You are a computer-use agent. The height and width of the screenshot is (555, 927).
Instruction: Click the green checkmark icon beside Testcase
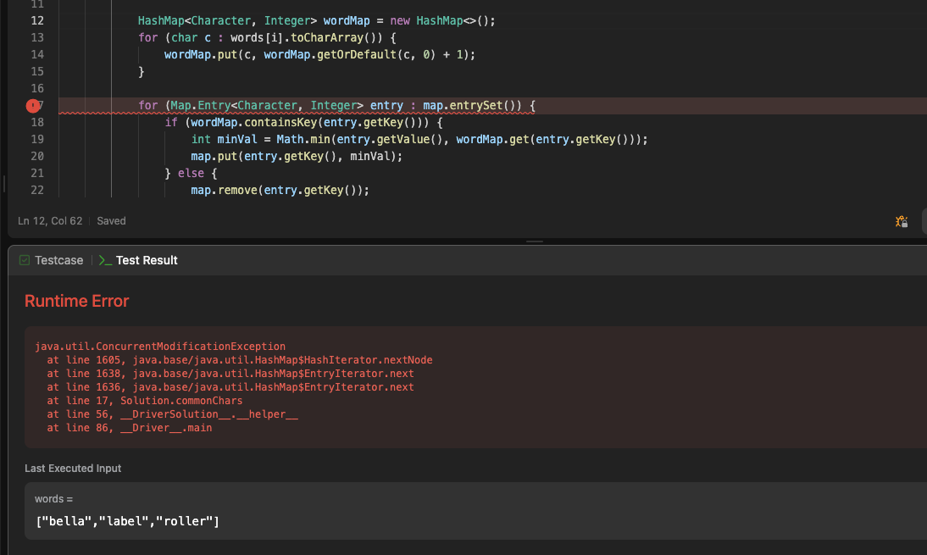pos(25,260)
